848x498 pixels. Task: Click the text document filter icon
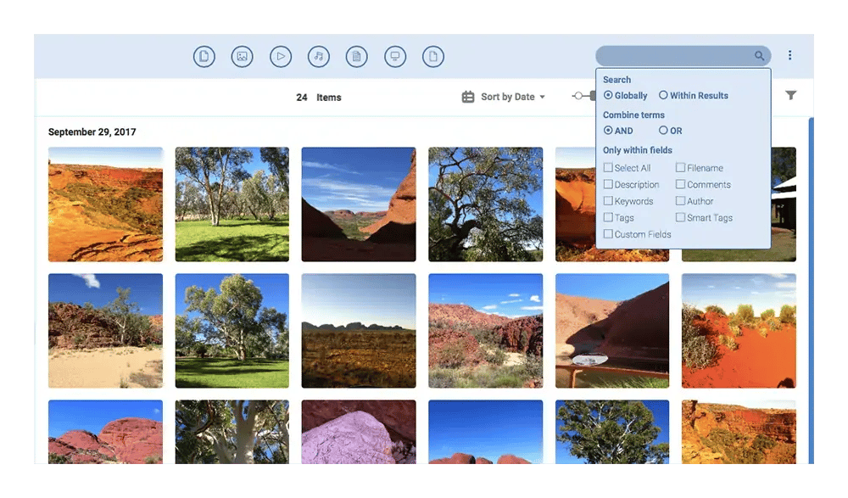click(357, 57)
